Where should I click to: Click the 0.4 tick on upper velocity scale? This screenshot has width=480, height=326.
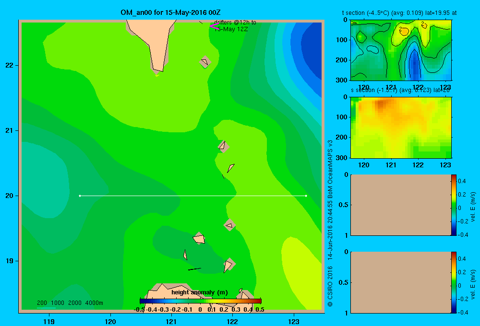point(462,181)
